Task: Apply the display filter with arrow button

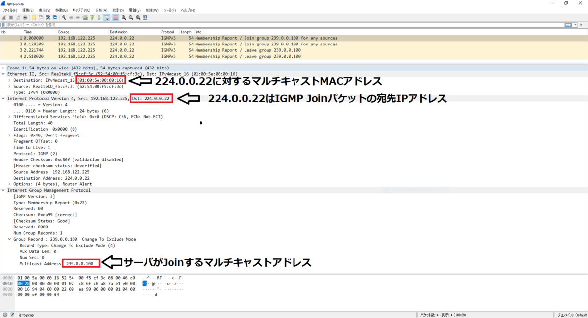Action: click(x=568, y=24)
